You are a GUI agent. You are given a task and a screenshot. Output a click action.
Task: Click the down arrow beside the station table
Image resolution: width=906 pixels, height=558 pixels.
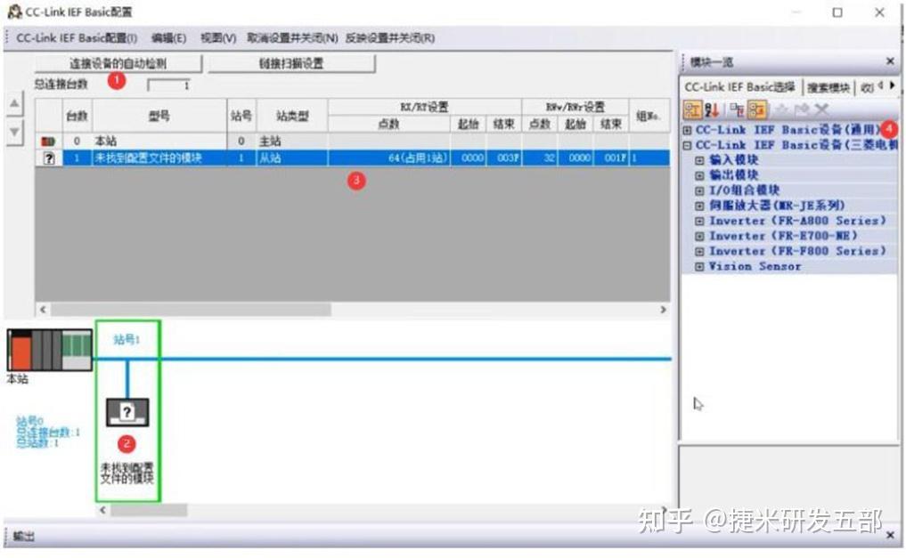12,132
